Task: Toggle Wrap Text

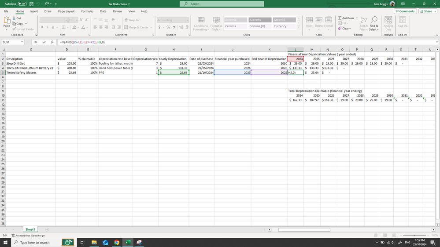Action: tap(133, 20)
